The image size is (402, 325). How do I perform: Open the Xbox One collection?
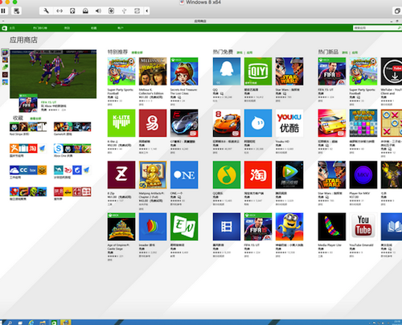[72, 150]
